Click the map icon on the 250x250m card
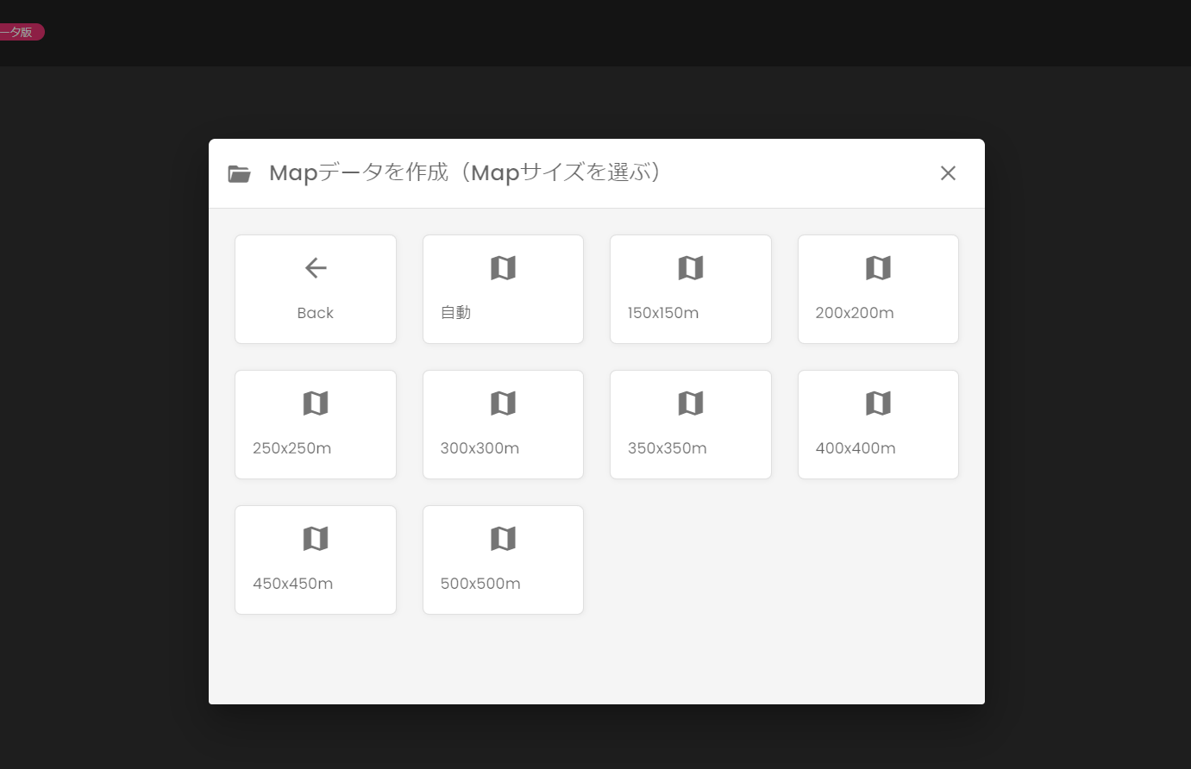This screenshot has width=1191, height=769. 316,403
